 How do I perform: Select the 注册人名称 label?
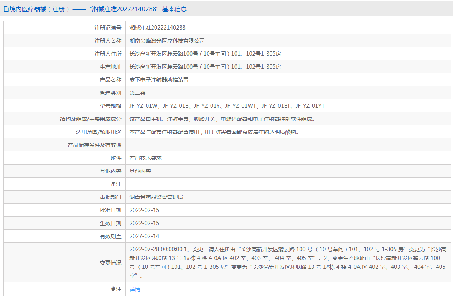coord(108,41)
